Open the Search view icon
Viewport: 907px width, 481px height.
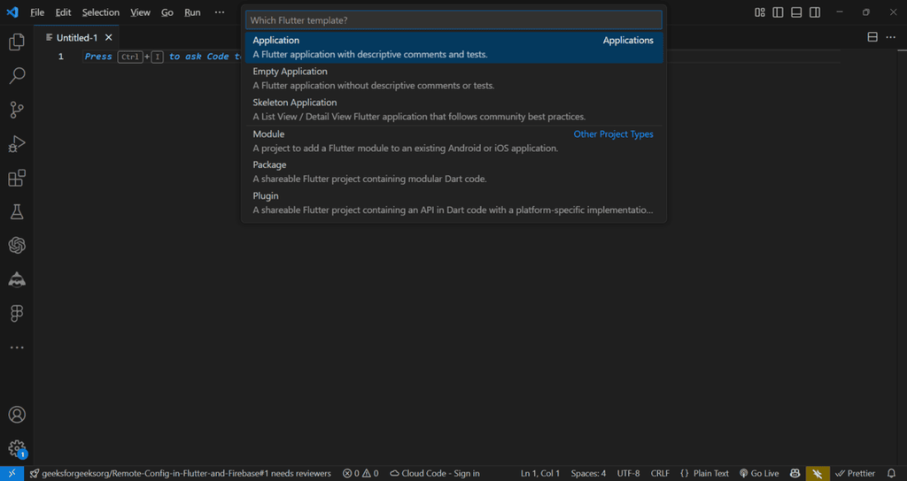point(17,76)
